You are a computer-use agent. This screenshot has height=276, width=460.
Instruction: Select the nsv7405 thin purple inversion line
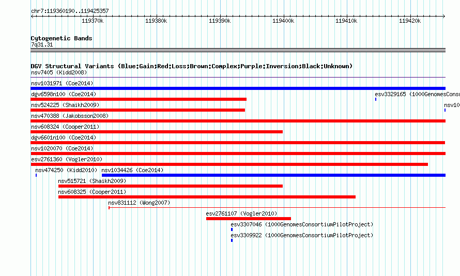click(238, 78)
